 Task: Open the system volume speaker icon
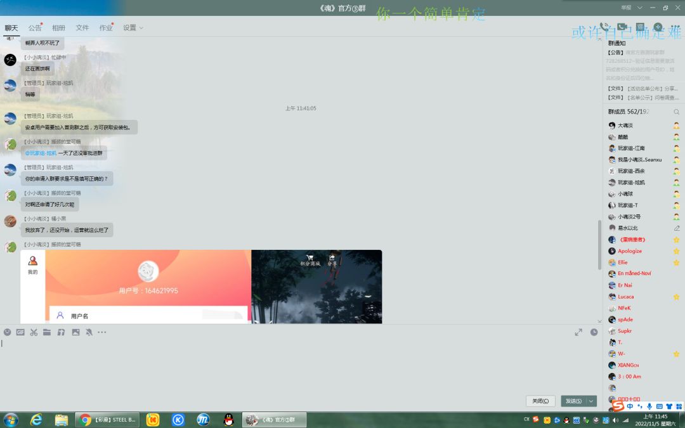coord(615,420)
